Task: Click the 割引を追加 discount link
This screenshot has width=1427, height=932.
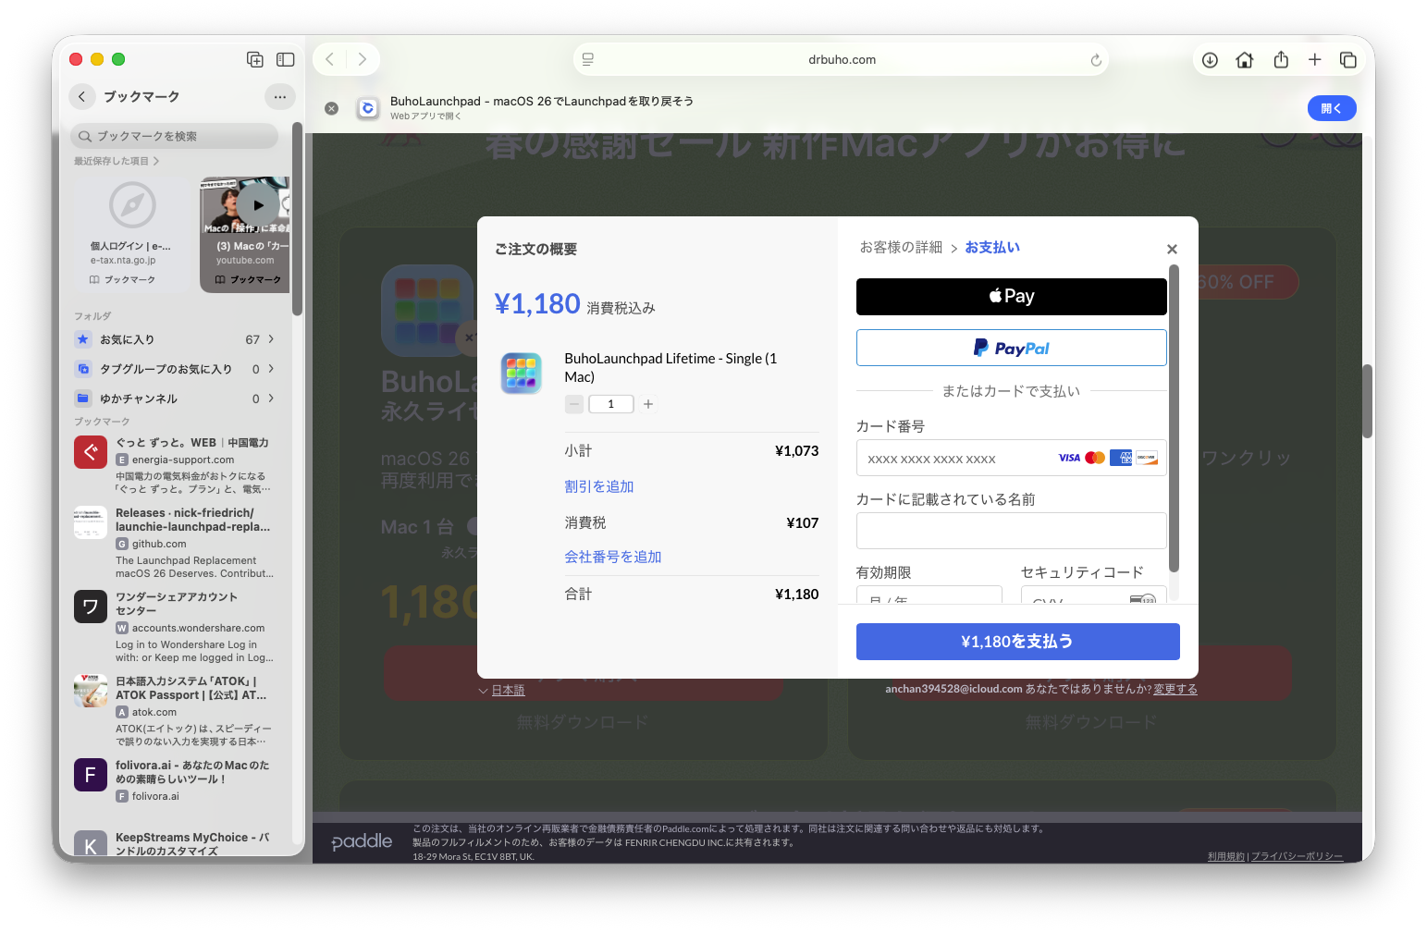Action: tap(599, 486)
